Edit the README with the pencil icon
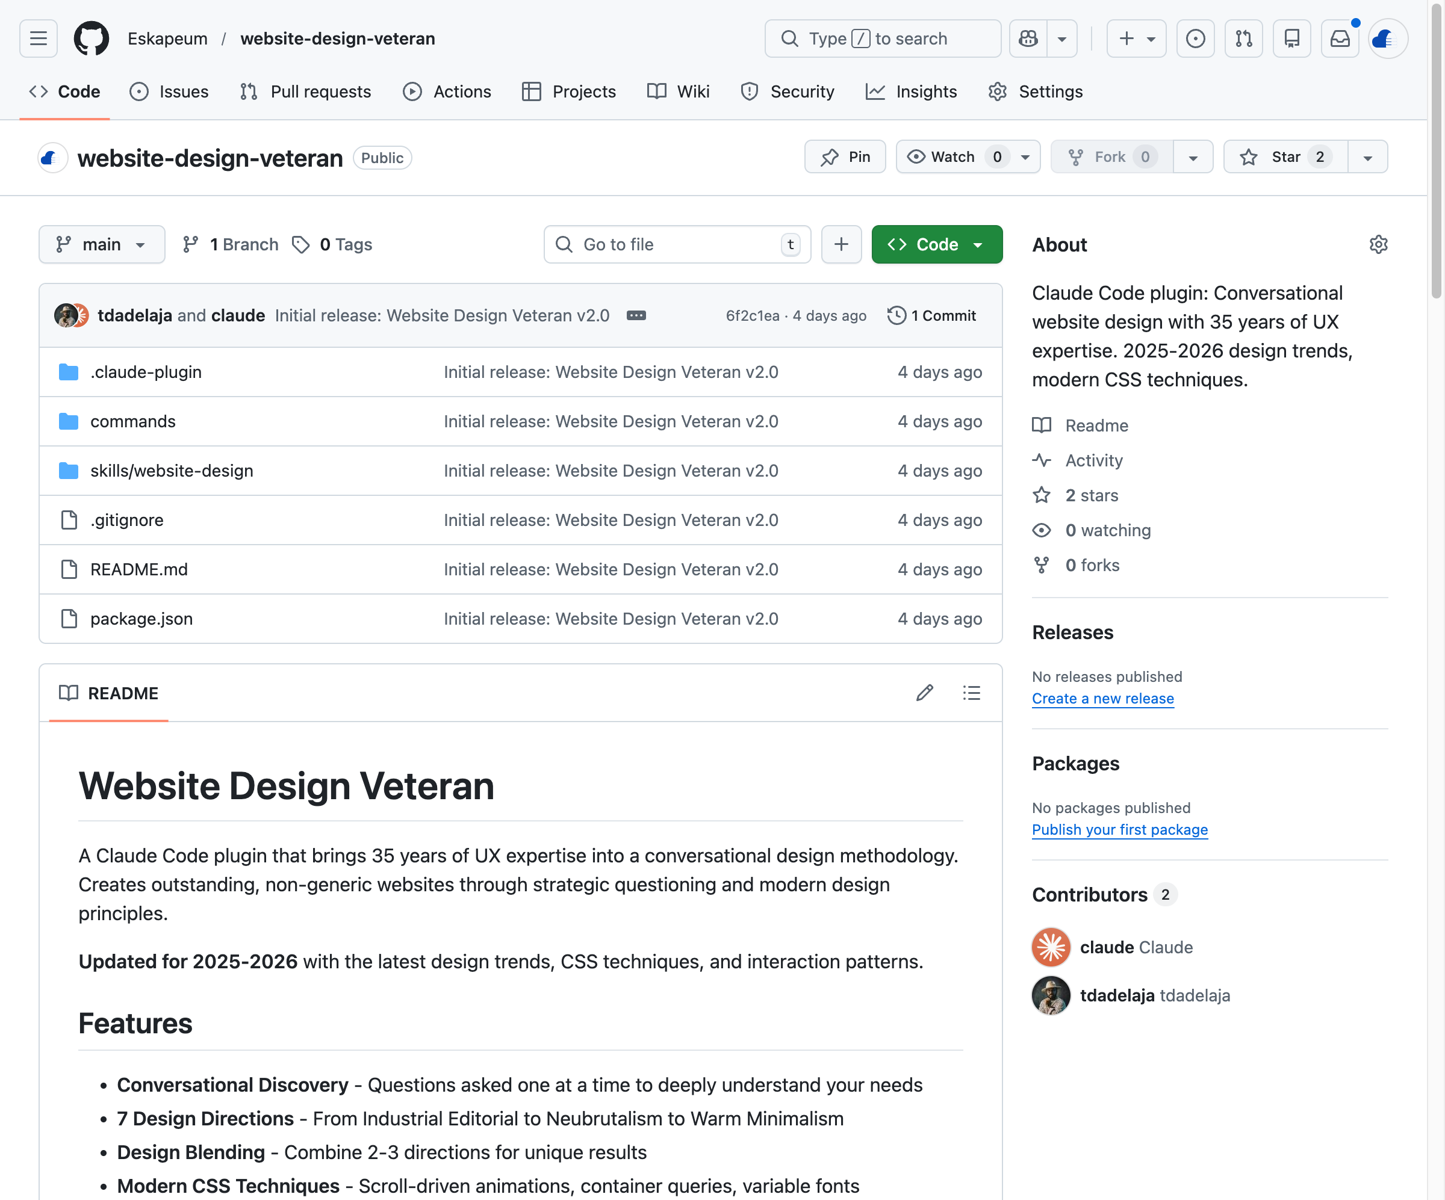Screen dimensions: 1445x1200 [x=924, y=693]
